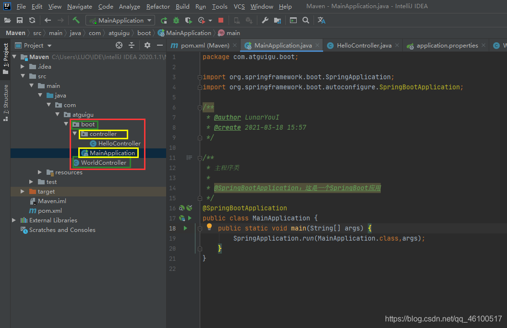Screen dimensions: 507x328
Task: Select HelloController in the project tree
Action: tap(115, 143)
